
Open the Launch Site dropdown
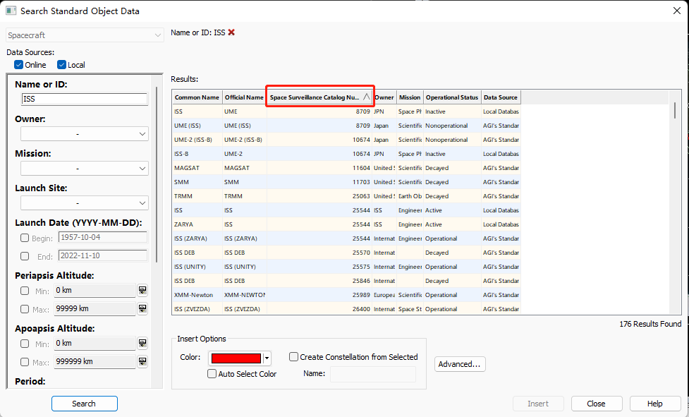pyautogui.click(x=84, y=203)
